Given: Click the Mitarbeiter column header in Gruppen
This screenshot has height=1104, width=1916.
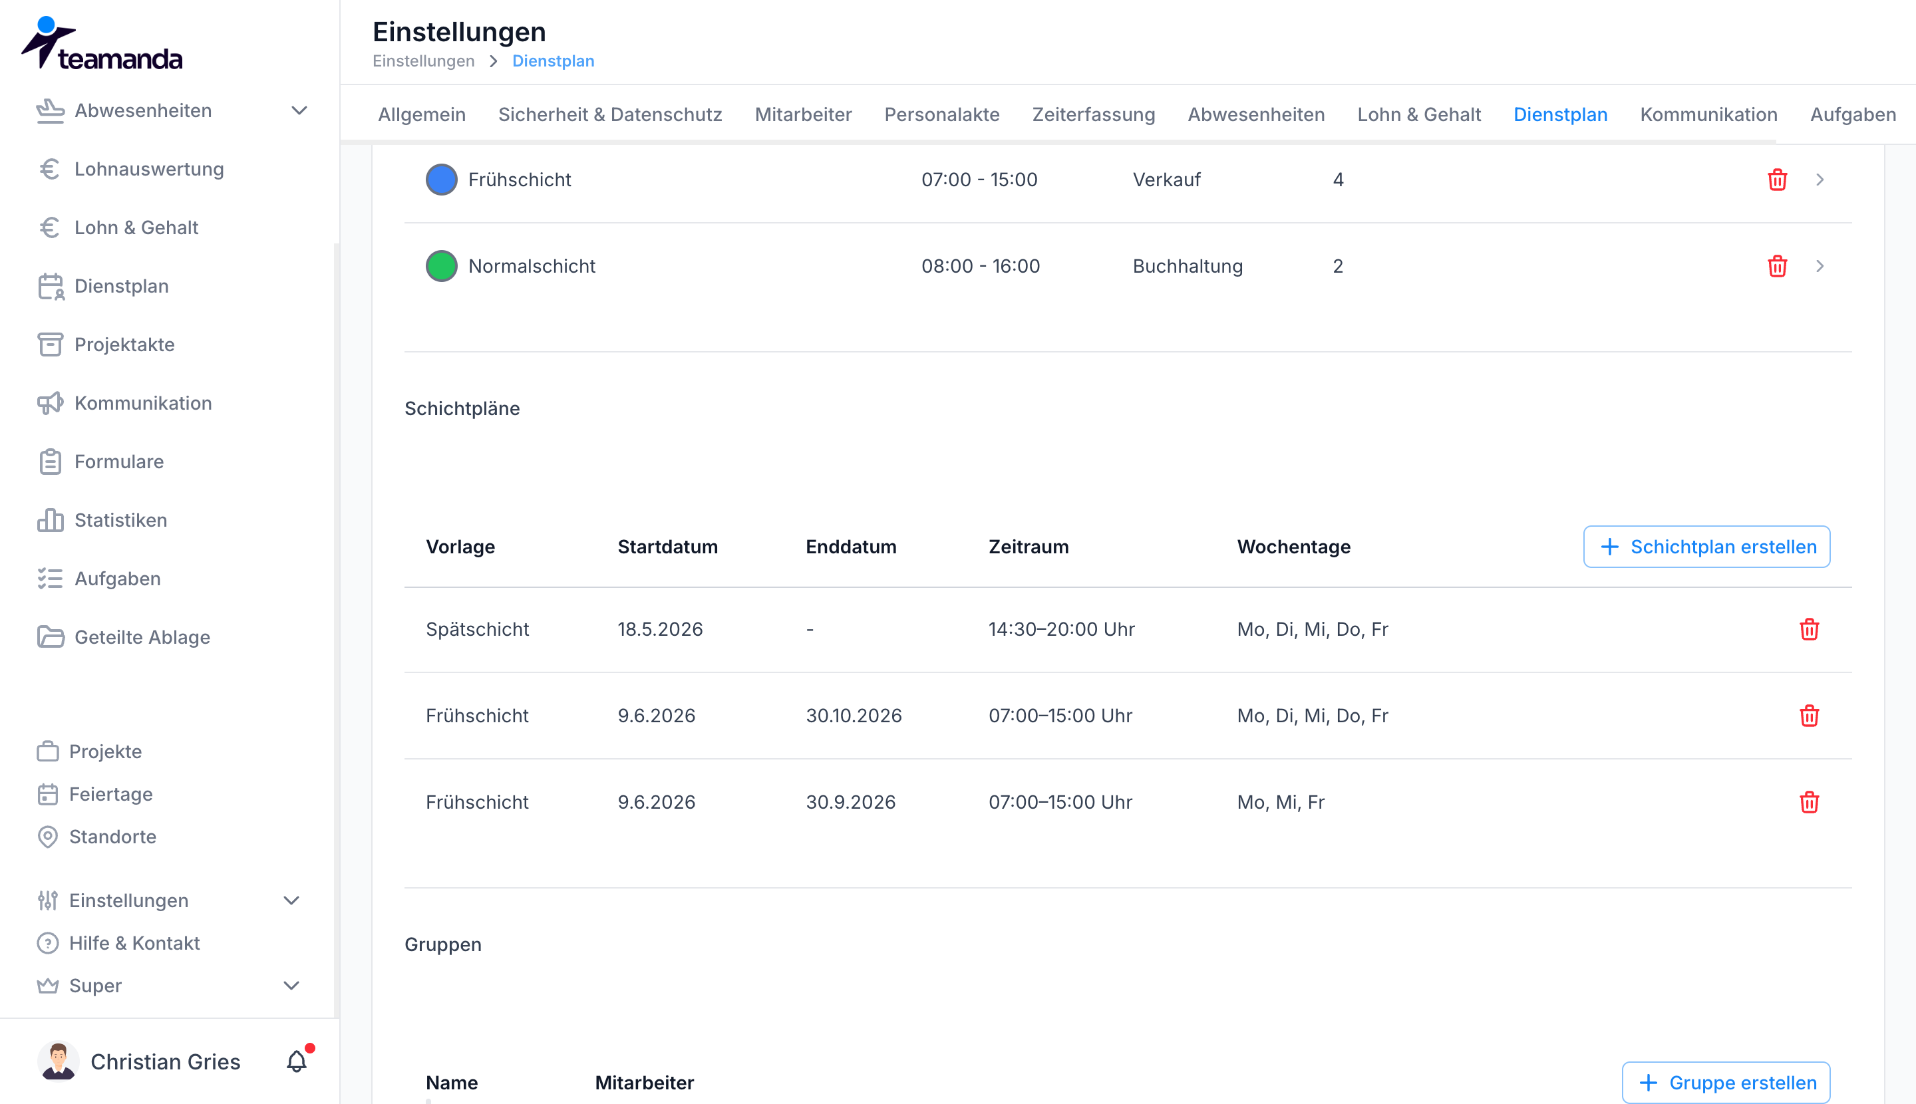Looking at the screenshot, I should click(644, 1082).
